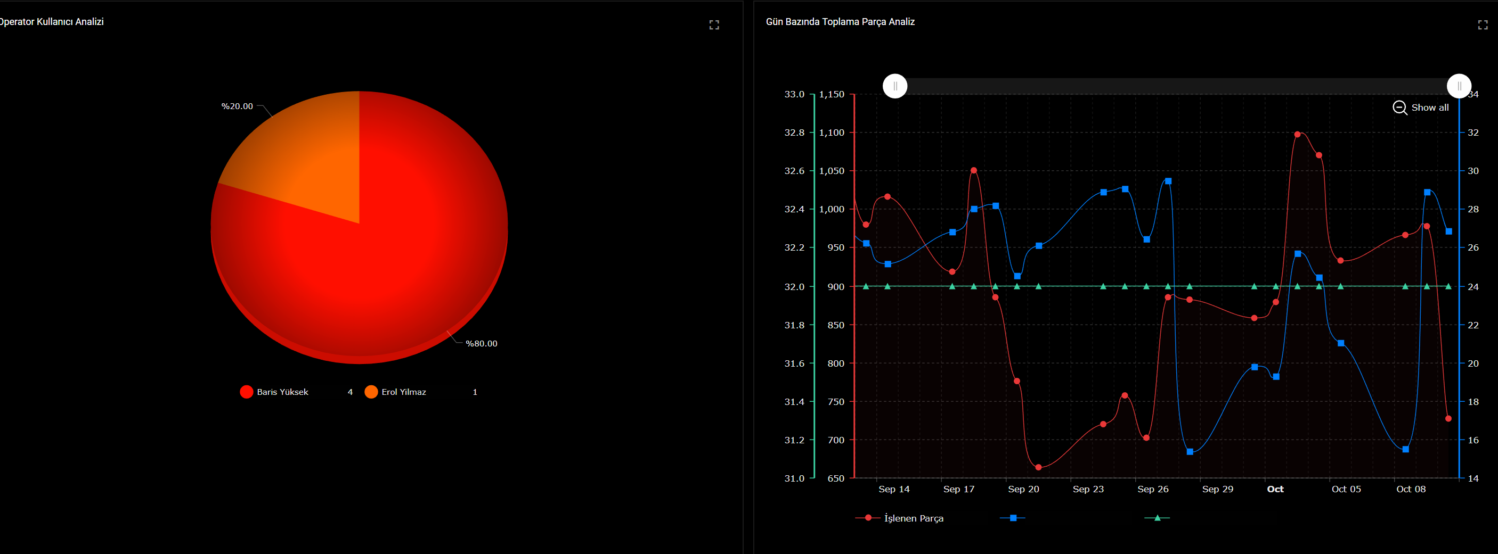Click the bold Oct axis label

click(x=1275, y=489)
